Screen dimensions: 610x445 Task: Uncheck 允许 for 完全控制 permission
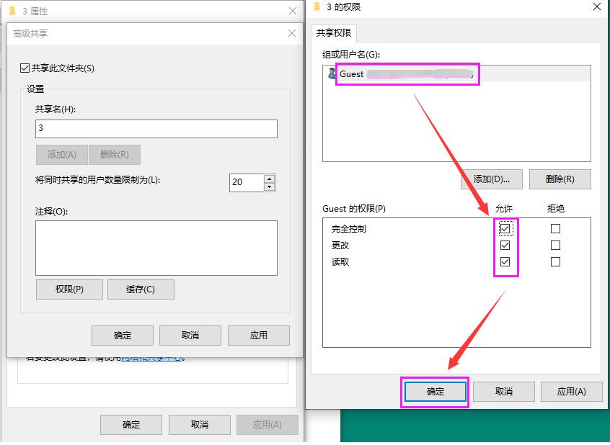pyautogui.click(x=505, y=228)
